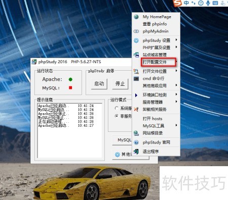Click the 退出程序 exit icon

point(136,152)
